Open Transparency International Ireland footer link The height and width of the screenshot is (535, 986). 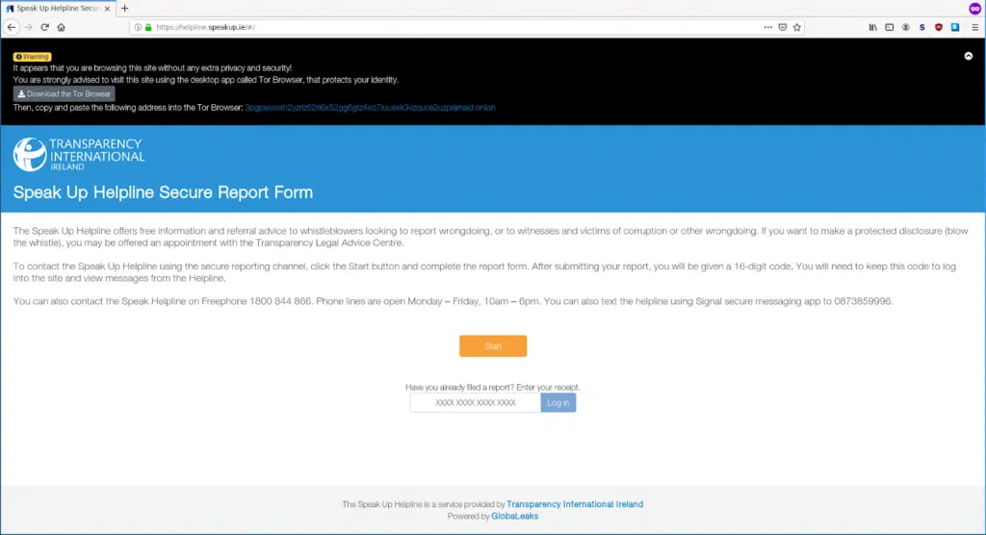[575, 504]
